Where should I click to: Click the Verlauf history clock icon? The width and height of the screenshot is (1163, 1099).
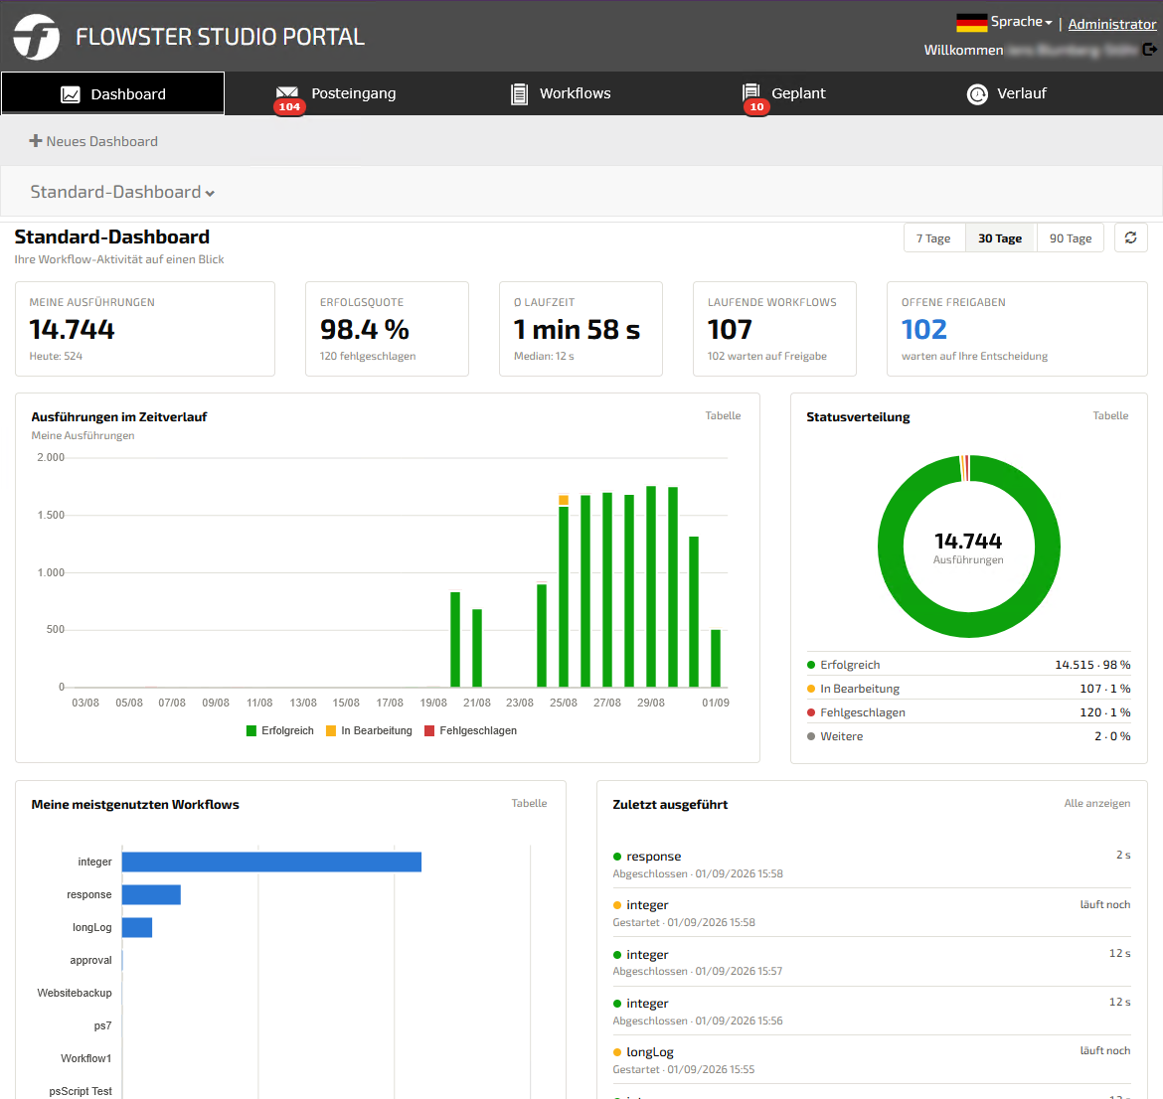[x=977, y=94]
